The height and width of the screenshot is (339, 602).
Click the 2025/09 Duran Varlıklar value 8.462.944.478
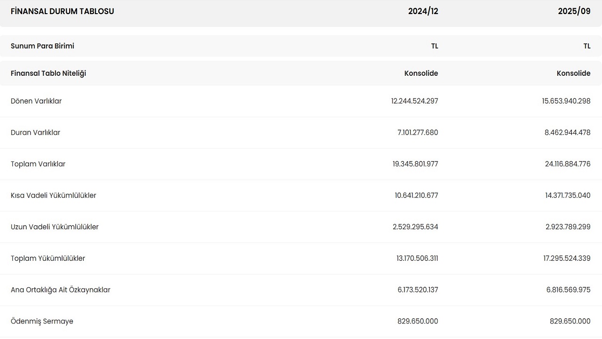point(567,133)
